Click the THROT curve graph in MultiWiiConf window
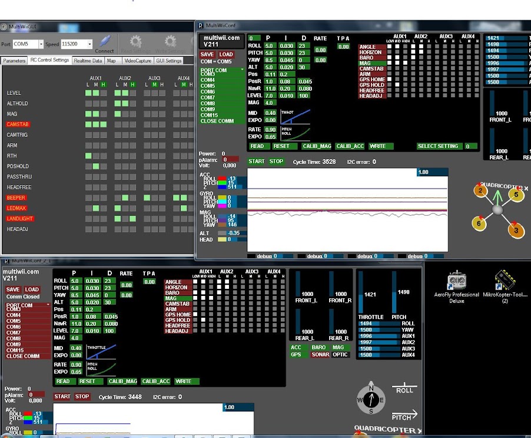Screen dimensions: 531x438 click(x=296, y=116)
